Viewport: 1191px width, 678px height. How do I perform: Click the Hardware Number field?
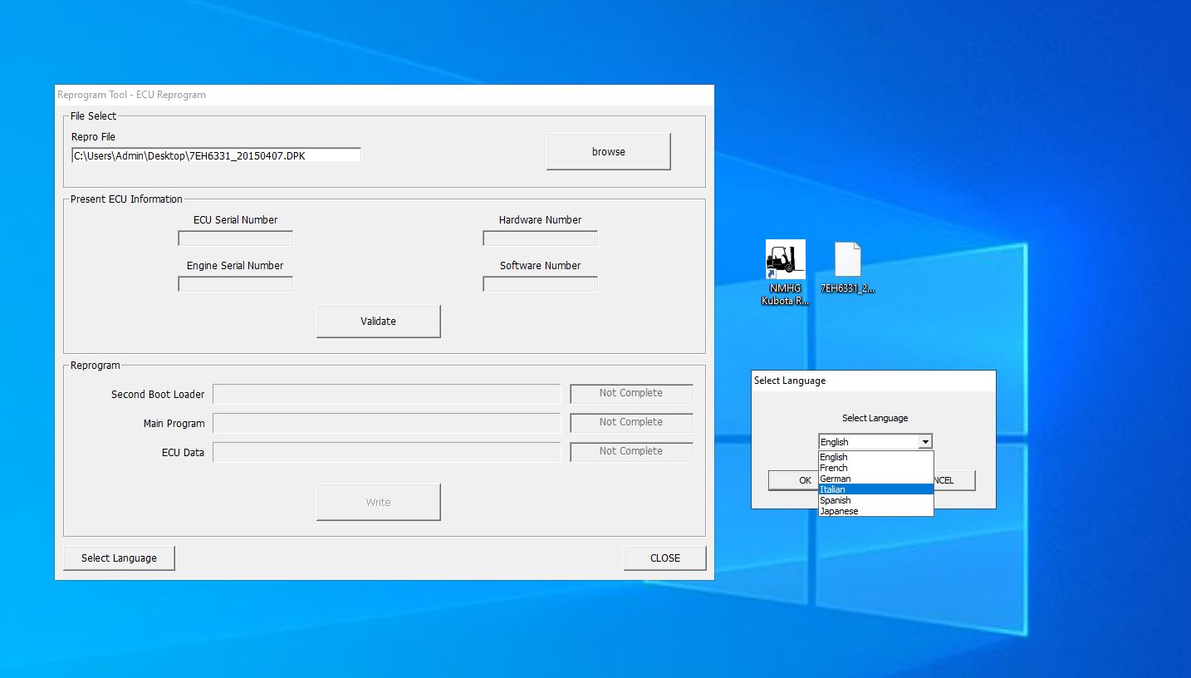tap(540, 238)
